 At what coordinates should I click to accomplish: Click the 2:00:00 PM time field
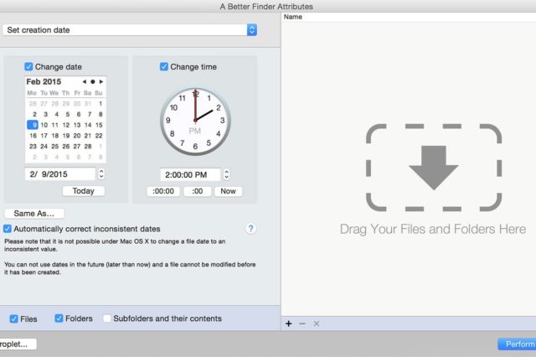tap(190, 175)
